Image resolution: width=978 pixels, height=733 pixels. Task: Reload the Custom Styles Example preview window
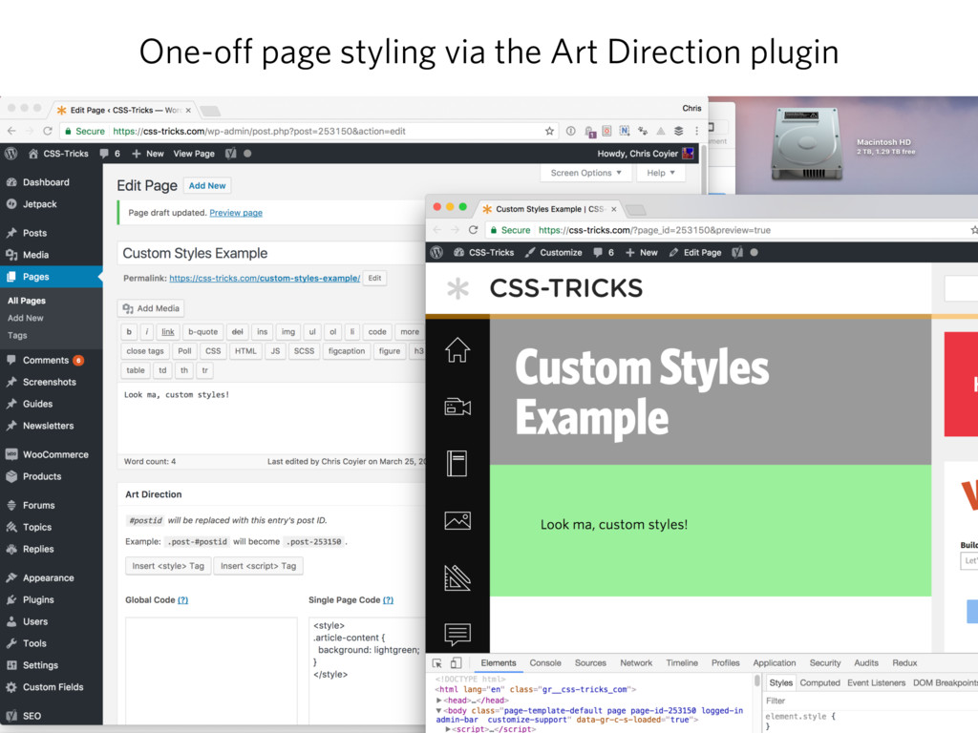474,230
